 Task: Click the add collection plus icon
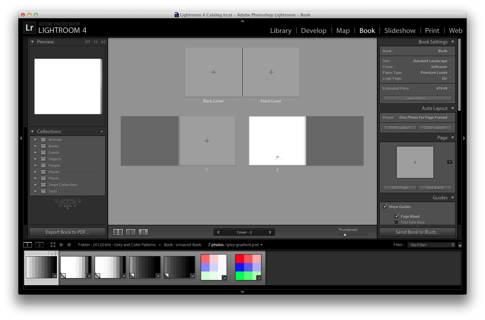102,132
